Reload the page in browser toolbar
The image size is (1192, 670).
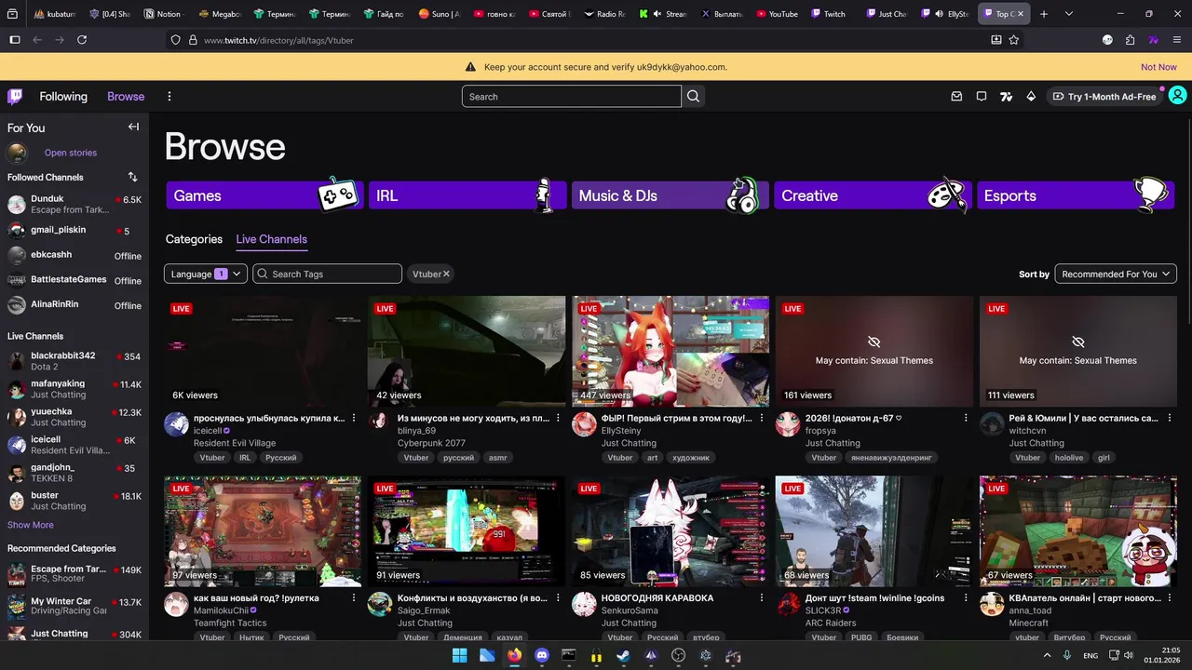pos(82,40)
